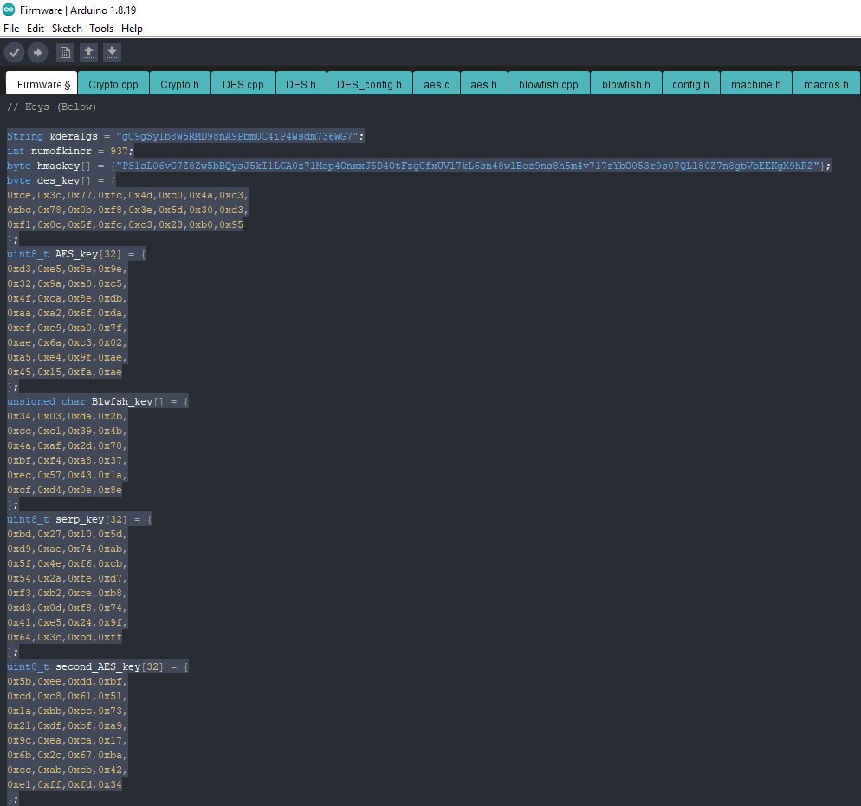Click the line 0xbf,0xf4,0xa8,0x37

point(67,460)
